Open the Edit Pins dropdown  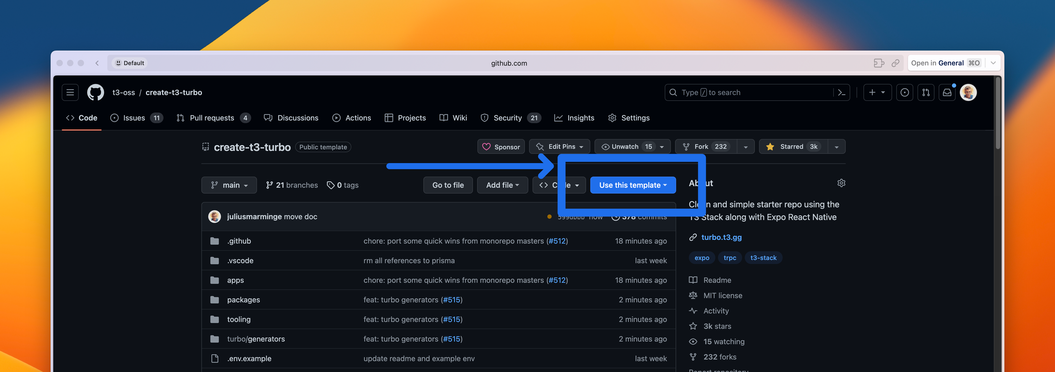pos(560,146)
